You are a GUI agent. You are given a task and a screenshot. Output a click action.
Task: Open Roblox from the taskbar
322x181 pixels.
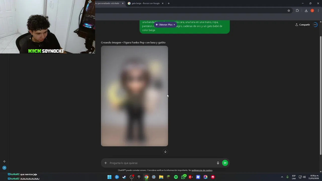pyautogui.click(x=198, y=177)
